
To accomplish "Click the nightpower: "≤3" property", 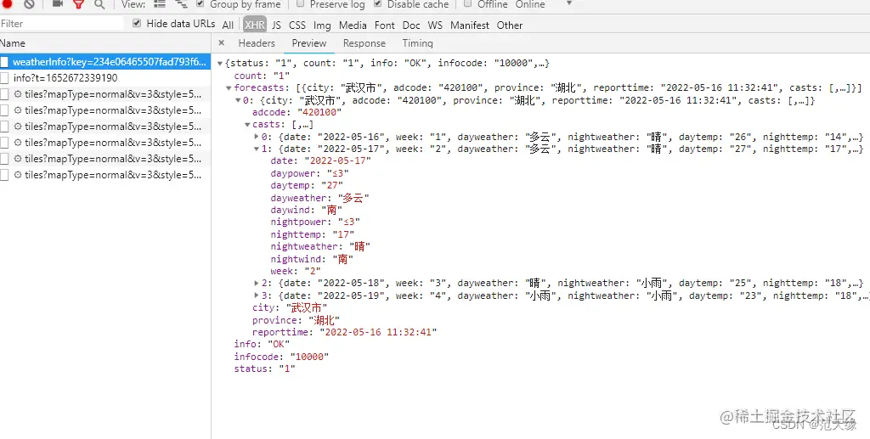I will (315, 222).
